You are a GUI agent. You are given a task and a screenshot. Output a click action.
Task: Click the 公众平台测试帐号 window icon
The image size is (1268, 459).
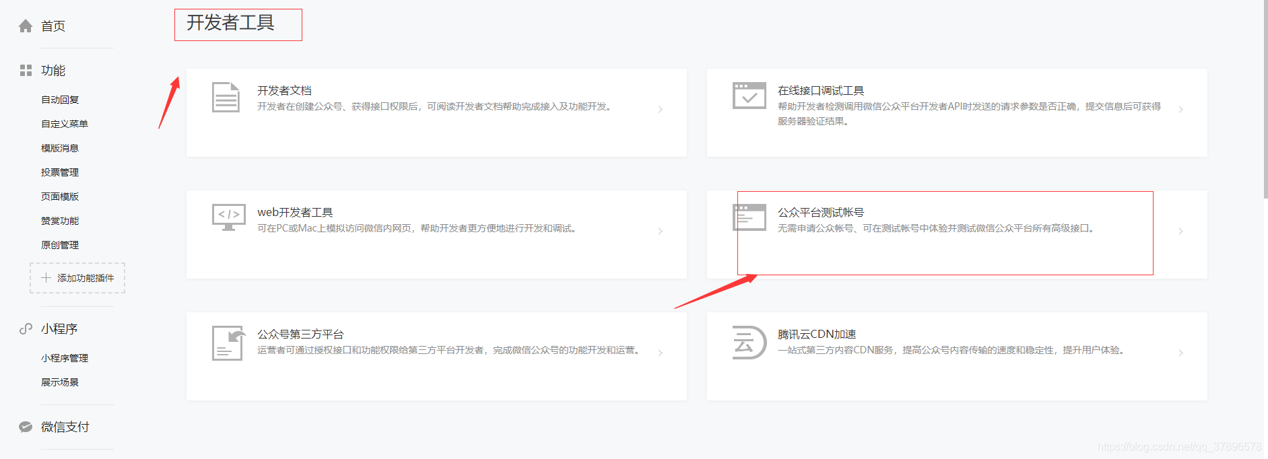749,217
